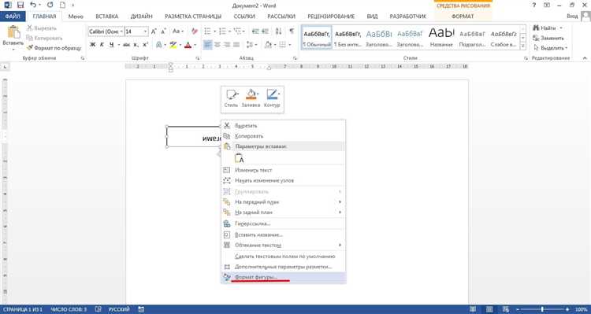Viewport: 591px width, 314px height.
Task: Toggle underline (Ч) formatting
Action: tap(112, 45)
